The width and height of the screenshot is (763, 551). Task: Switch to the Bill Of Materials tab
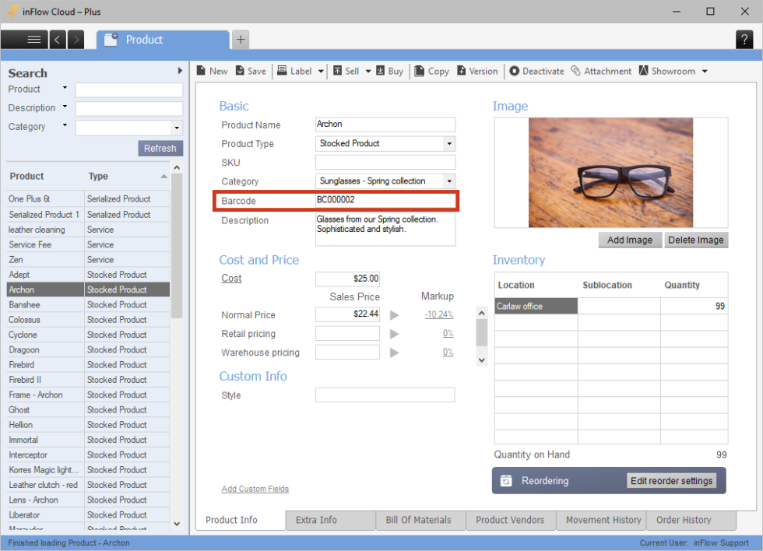420,520
